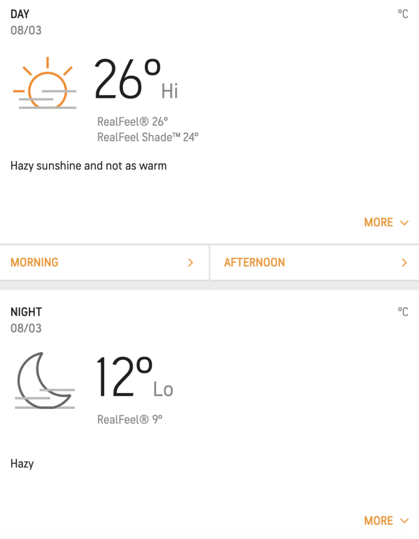Screen dimensions: 419x539
Task: Expand MORE details for the Day forecast
Action: click(386, 223)
